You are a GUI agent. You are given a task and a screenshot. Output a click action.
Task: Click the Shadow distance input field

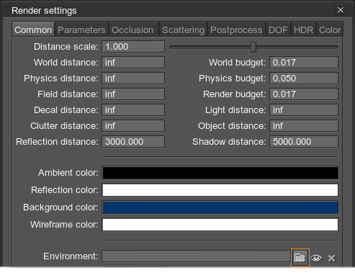click(304, 142)
